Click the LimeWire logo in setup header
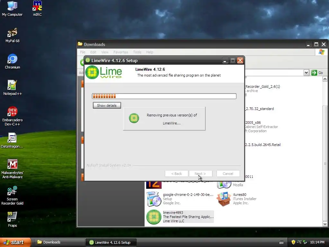 point(104,72)
